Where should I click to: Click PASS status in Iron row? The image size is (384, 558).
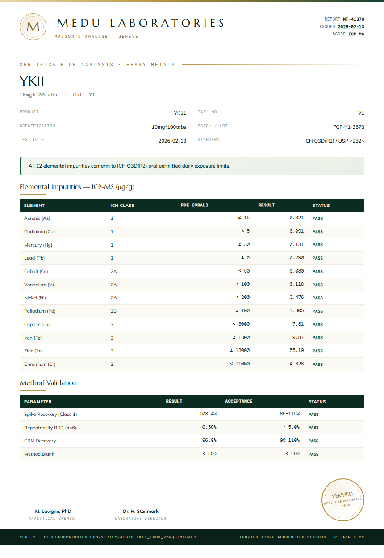point(317,338)
